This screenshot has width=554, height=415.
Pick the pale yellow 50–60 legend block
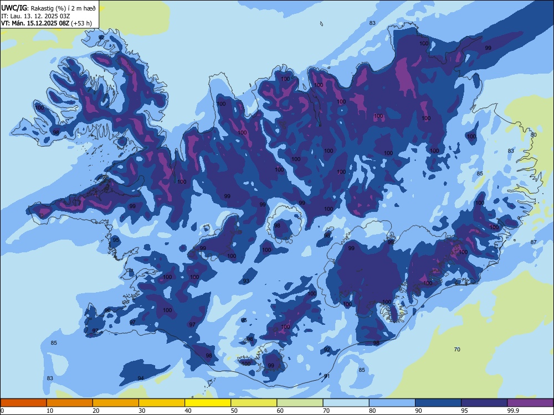tap(254, 403)
